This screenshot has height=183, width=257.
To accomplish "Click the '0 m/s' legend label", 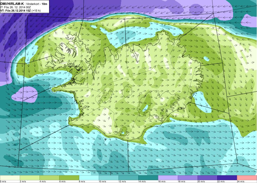I will pyautogui.click(x=3, y=181).
